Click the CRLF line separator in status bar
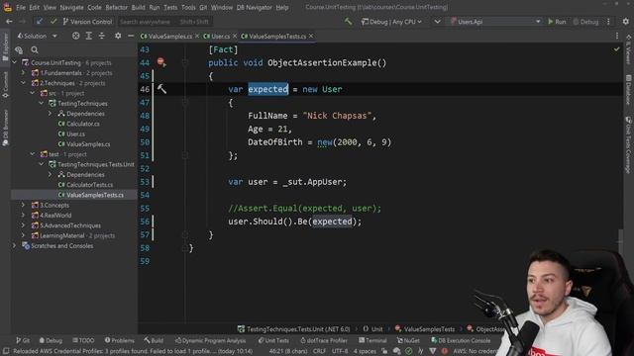The height and width of the screenshot is (356, 634). point(319,351)
